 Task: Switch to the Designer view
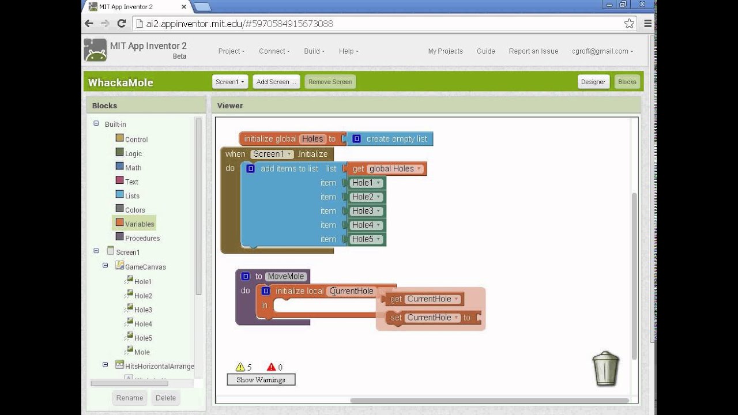593,82
